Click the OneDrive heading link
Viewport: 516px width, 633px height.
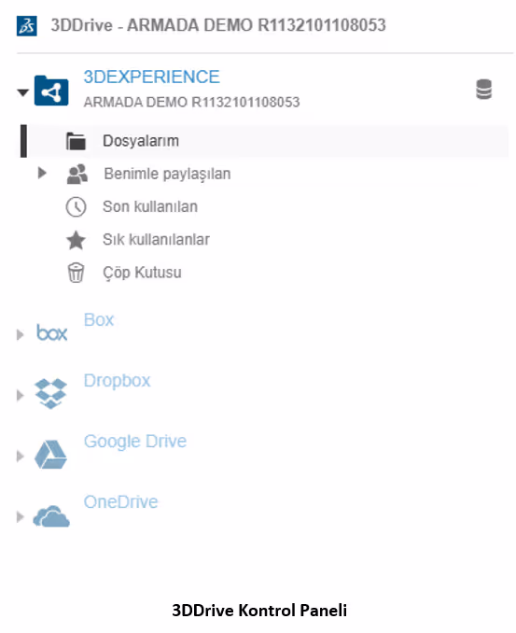coord(120,501)
